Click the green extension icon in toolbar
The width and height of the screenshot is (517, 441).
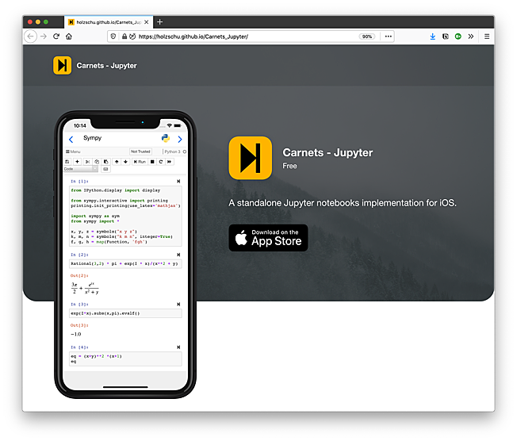[458, 36]
